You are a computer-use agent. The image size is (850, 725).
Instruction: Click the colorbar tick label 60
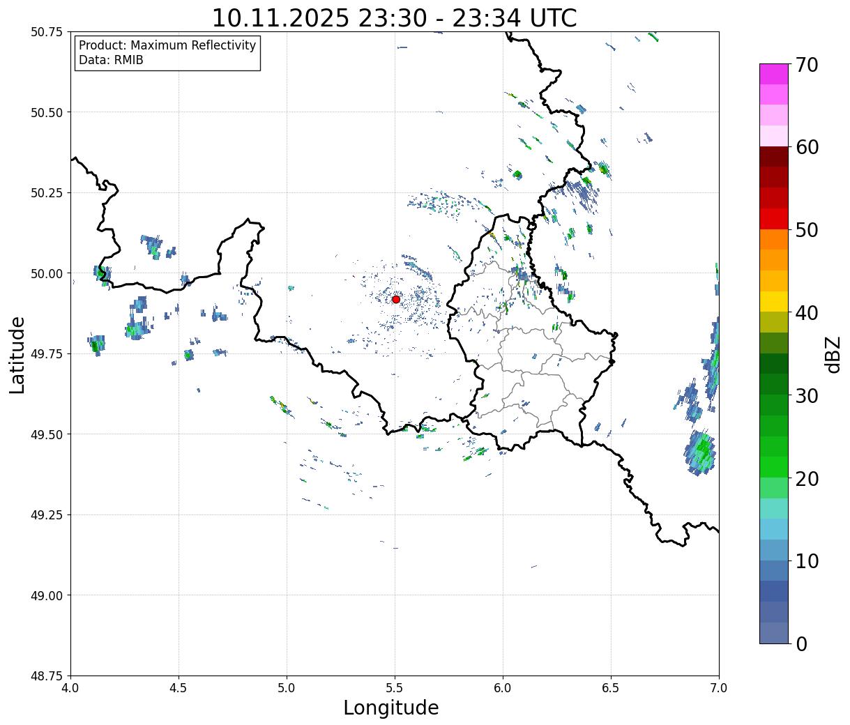point(806,147)
